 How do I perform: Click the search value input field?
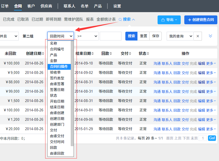(x=110, y=36)
